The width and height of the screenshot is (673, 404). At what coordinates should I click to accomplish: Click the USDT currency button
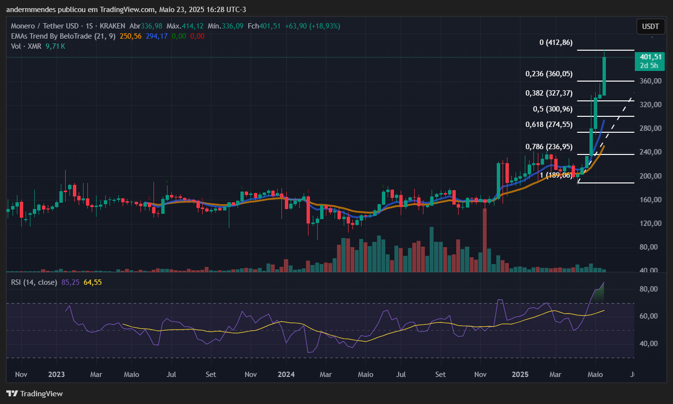[650, 27]
